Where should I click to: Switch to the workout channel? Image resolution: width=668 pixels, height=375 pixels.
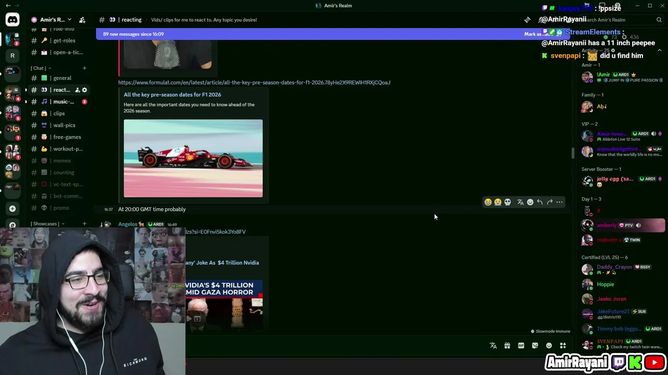pos(58,149)
